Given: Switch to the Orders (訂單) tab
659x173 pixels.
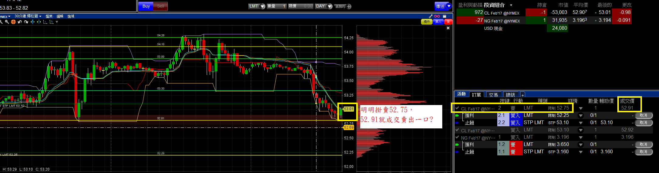Looking at the screenshot, I should click(477, 95).
